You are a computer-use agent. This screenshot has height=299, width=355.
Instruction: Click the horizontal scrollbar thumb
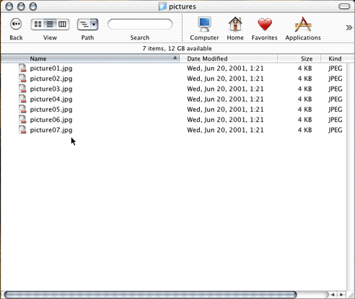point(151,295)
